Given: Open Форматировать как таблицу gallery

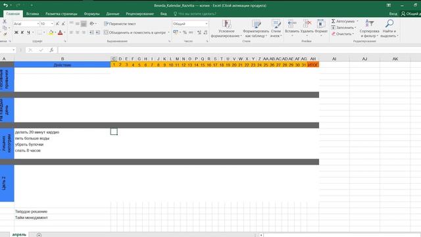Looking at the screenshot, I should [256, 28].
